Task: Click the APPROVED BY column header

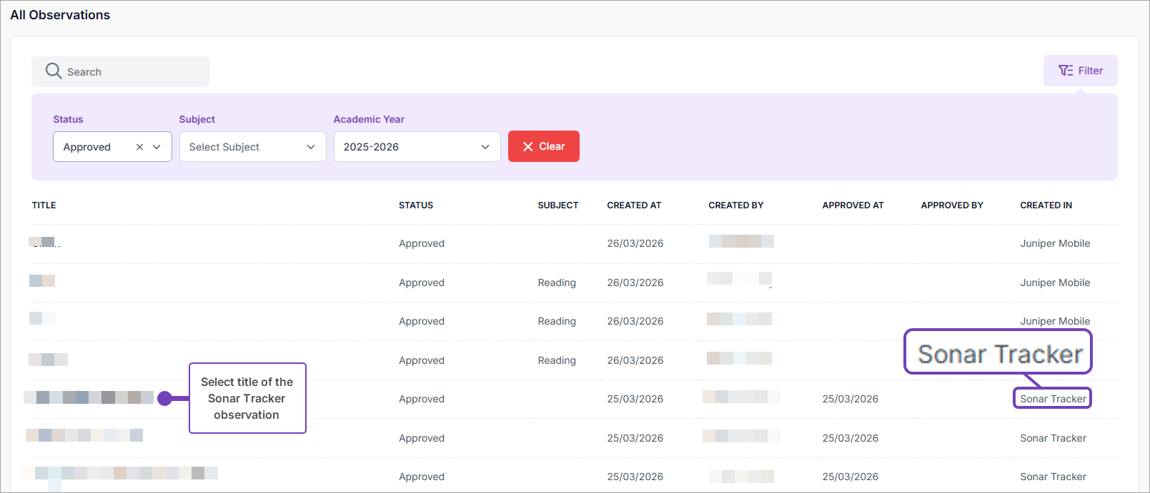Action: click(951, 205)
